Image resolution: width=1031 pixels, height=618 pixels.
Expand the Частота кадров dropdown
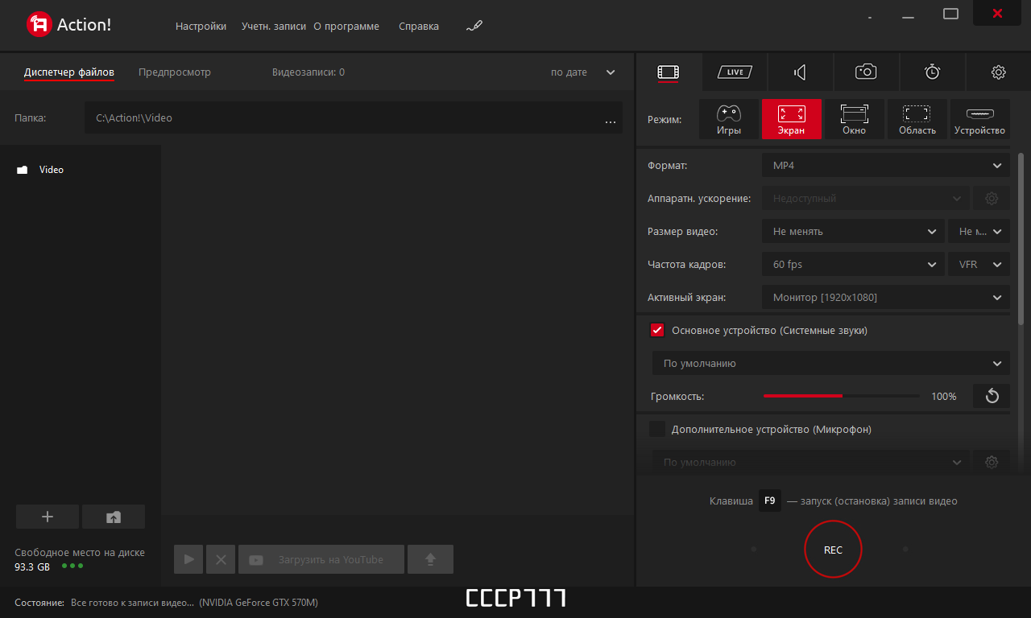tap(853, 264)
